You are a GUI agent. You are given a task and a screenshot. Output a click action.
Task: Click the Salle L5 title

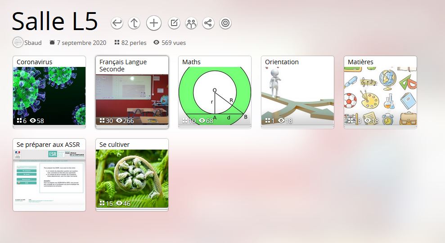(x=55, y=21)
